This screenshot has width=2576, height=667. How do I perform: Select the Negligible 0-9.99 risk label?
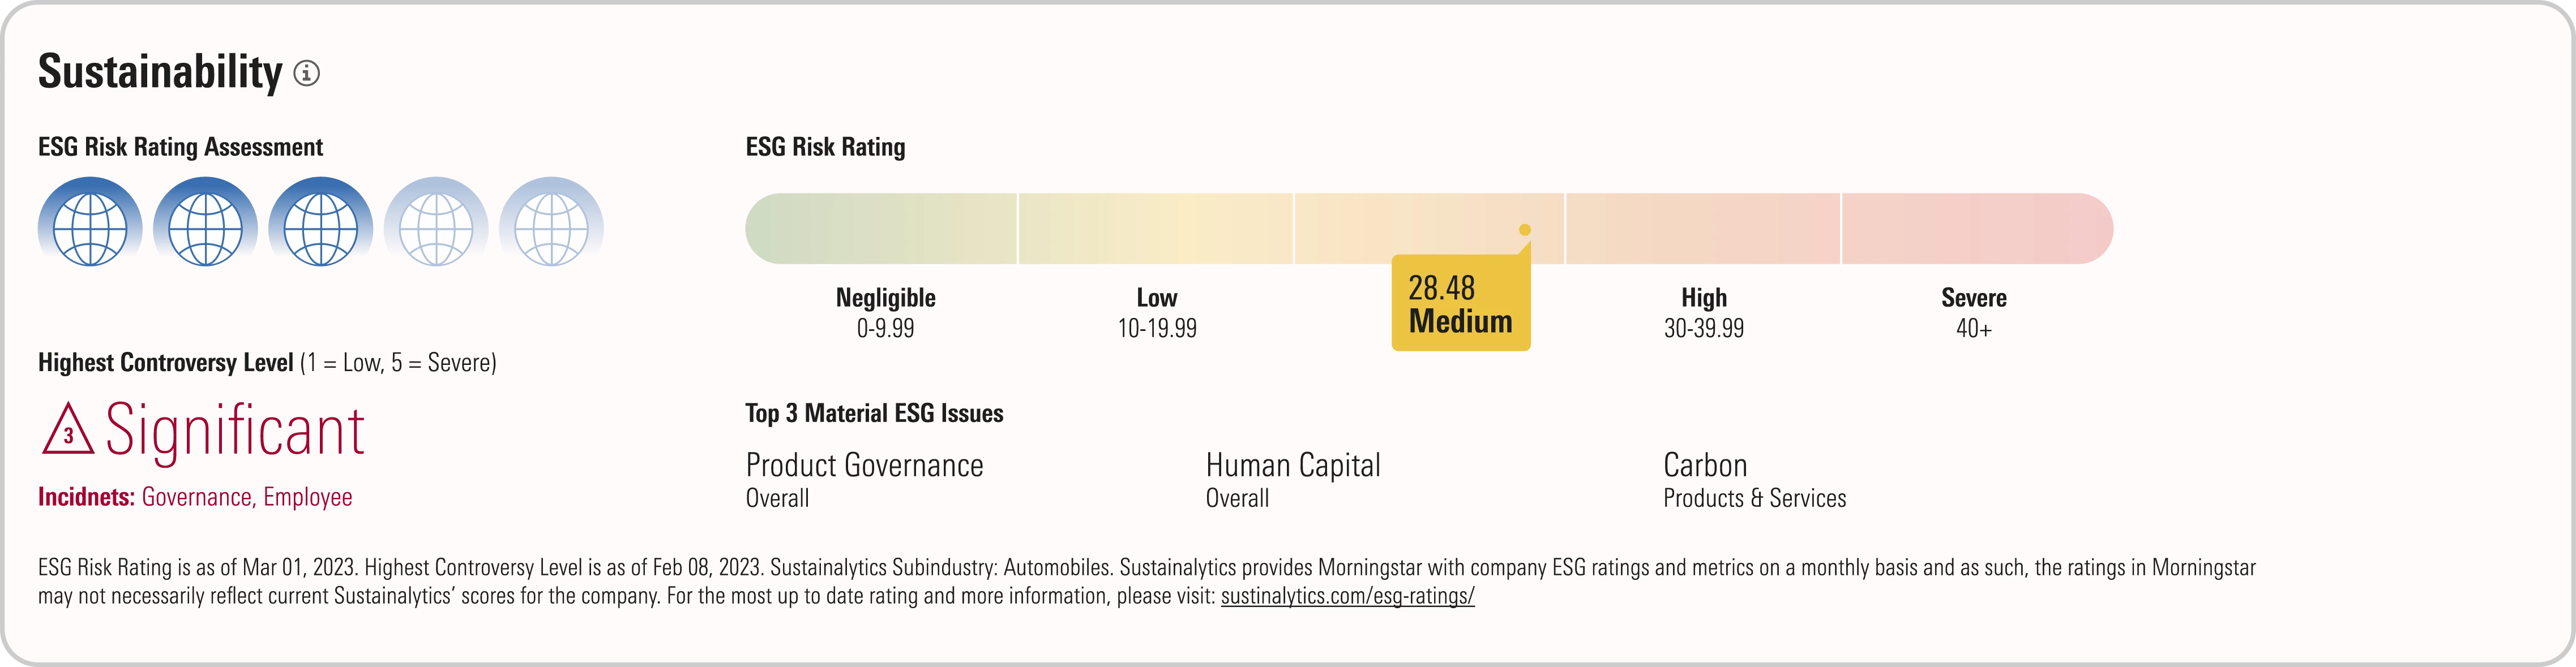[885, 312]
